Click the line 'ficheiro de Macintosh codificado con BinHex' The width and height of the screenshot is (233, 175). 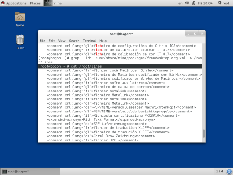click(124, 75)
